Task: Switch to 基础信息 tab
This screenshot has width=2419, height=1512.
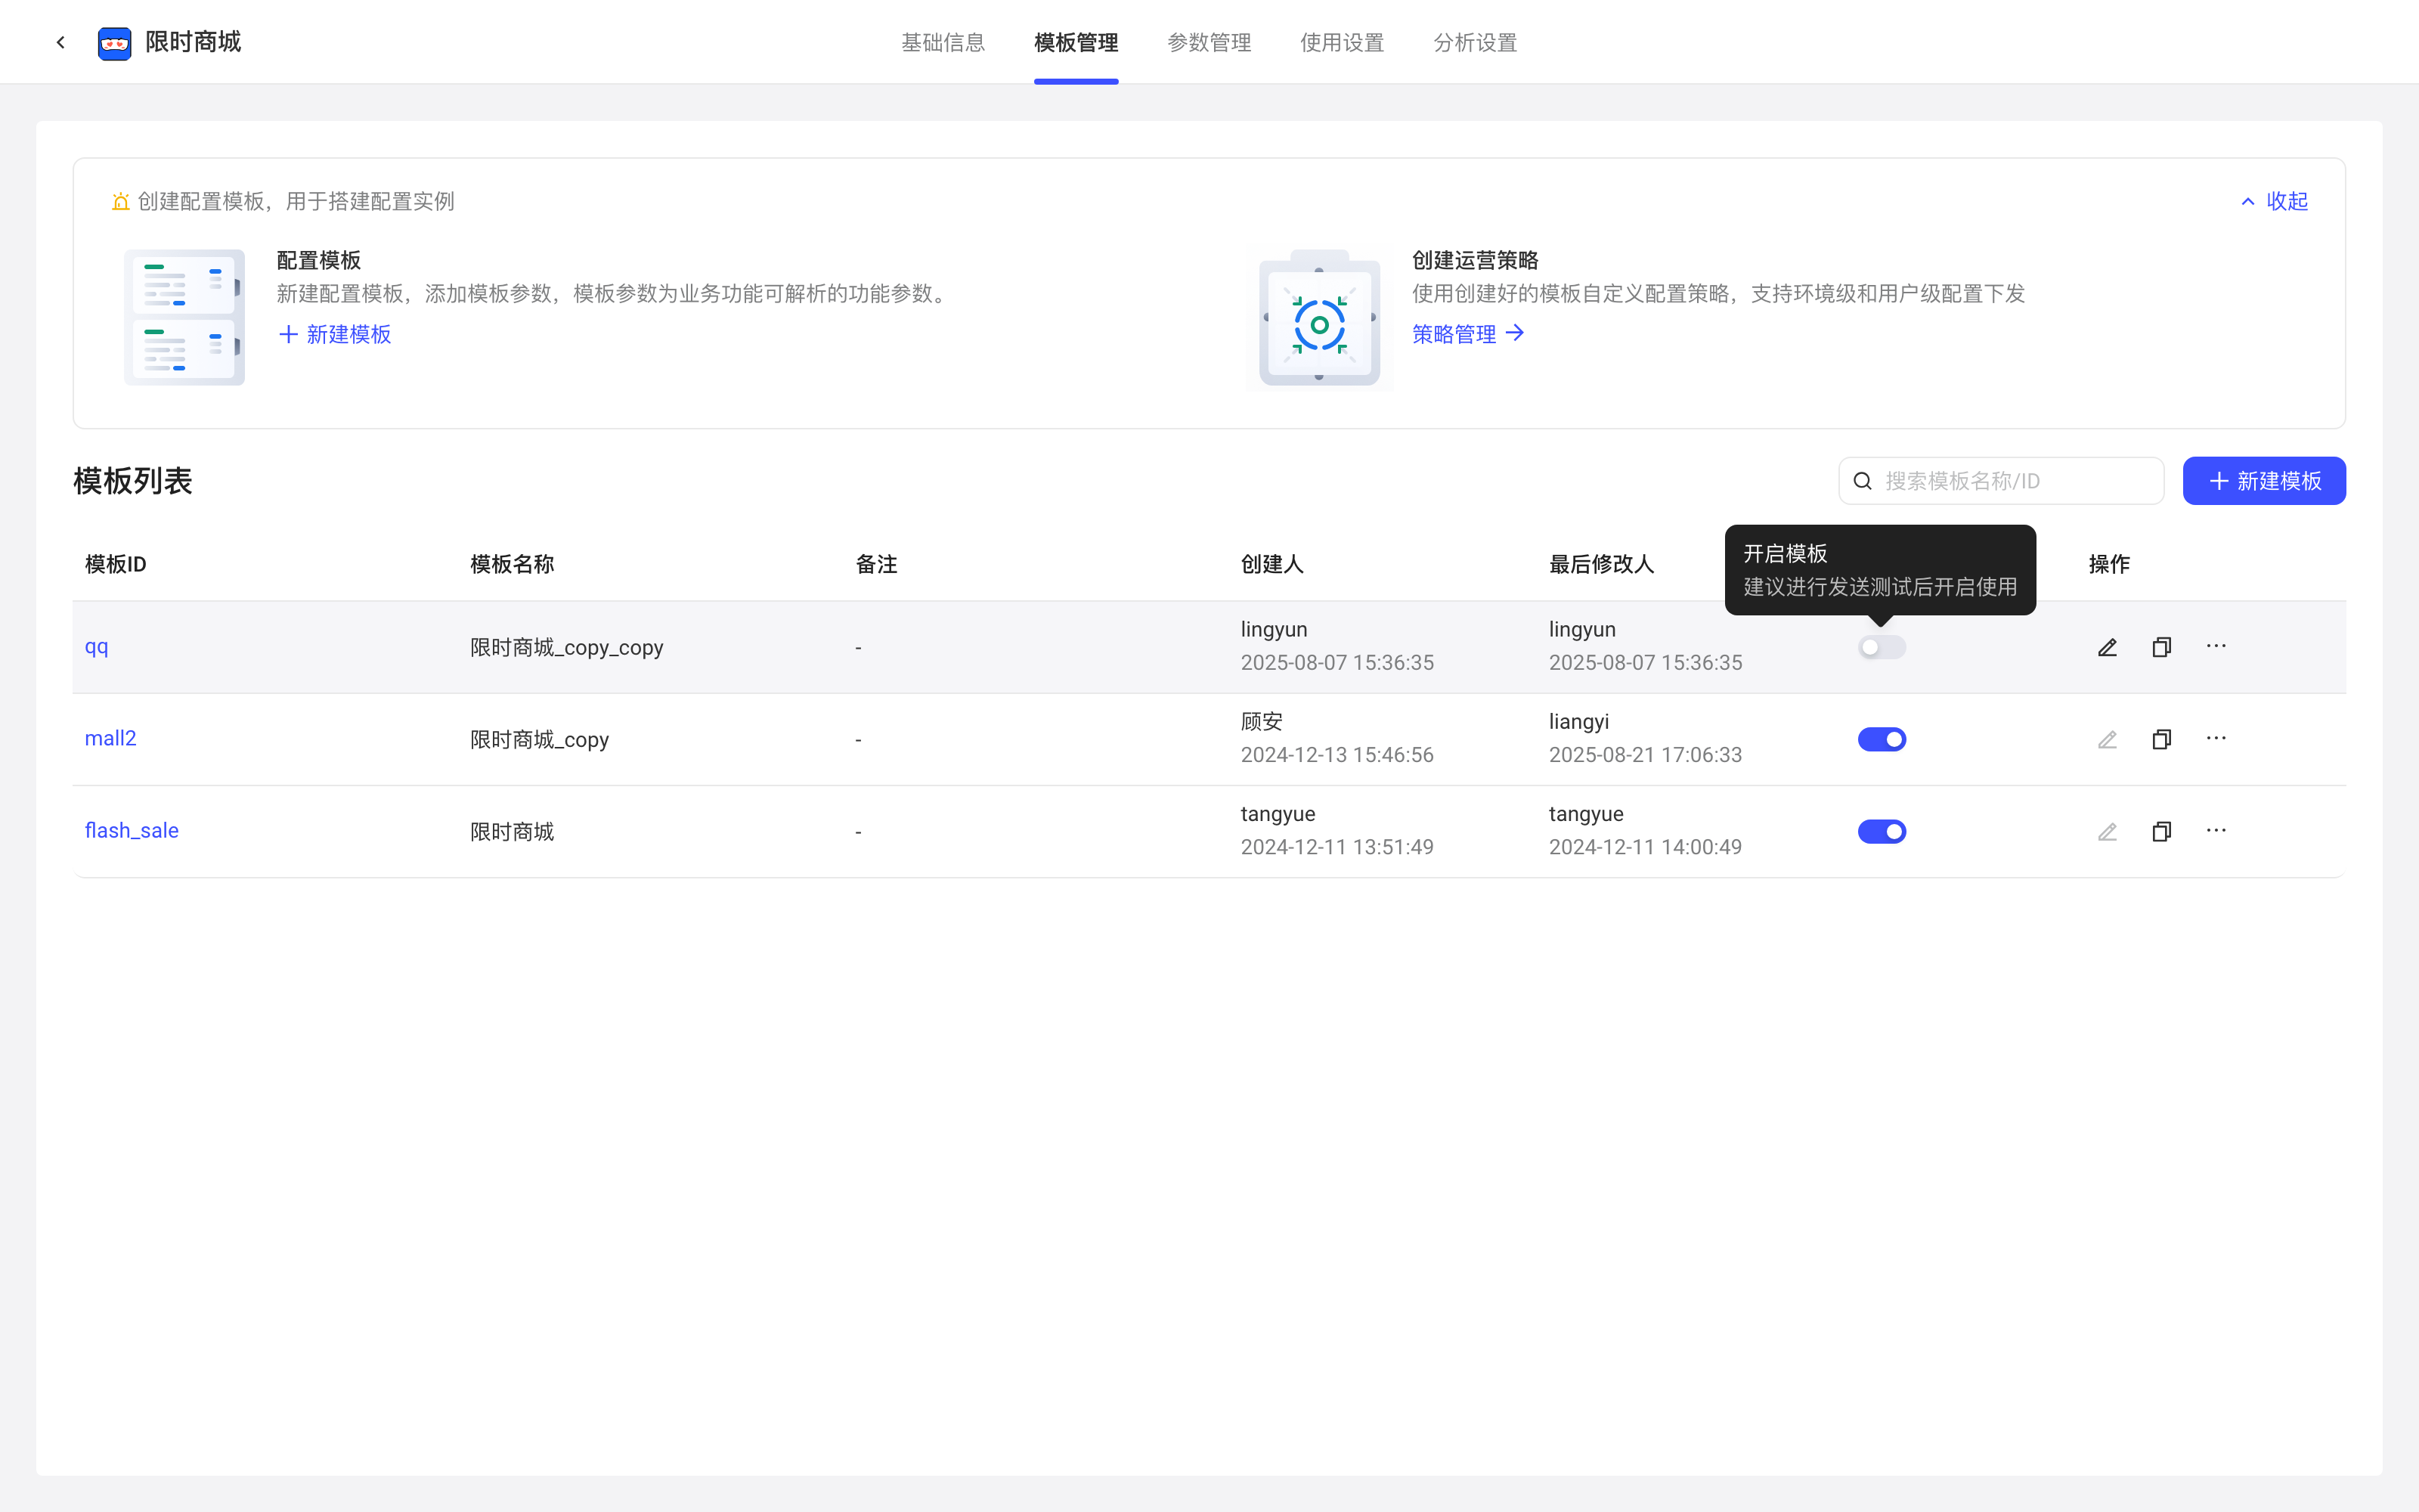Action: point(943,43)
